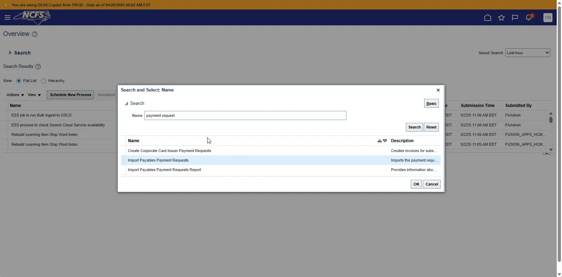Click the results table scrollbar thumb
562x277 pixels.
point(551,120)
